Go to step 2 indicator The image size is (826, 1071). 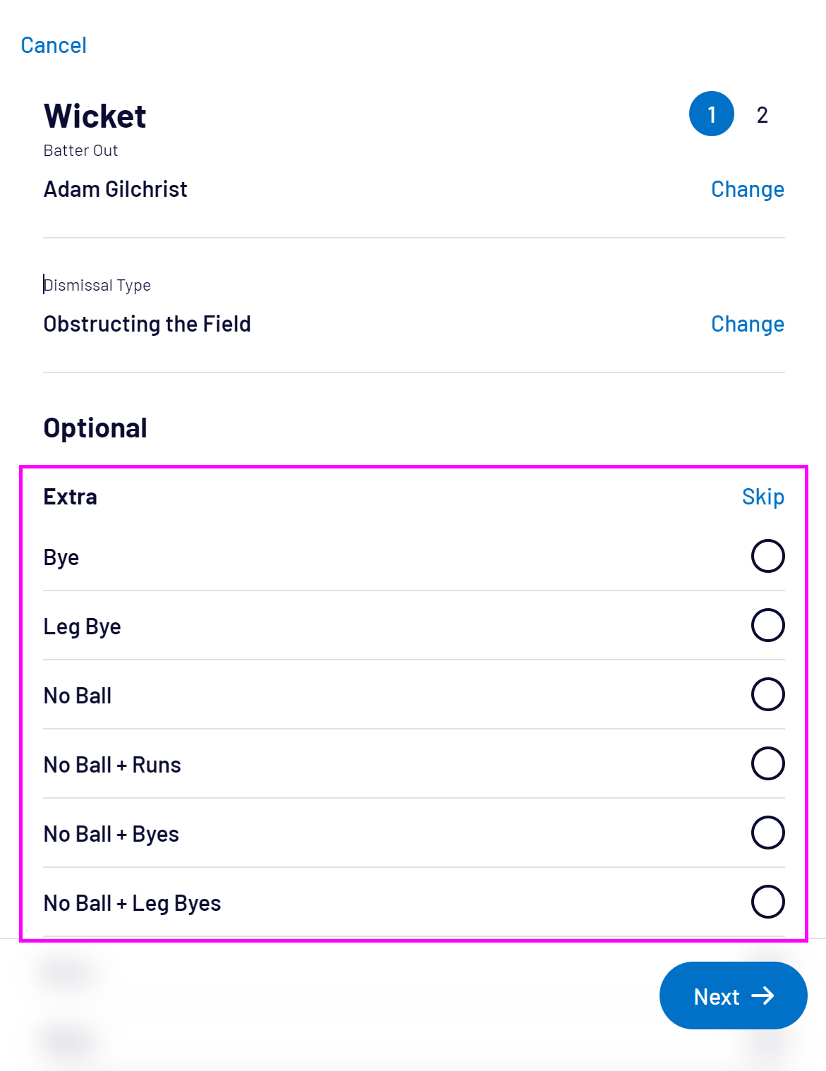click(x=762, y=115)
